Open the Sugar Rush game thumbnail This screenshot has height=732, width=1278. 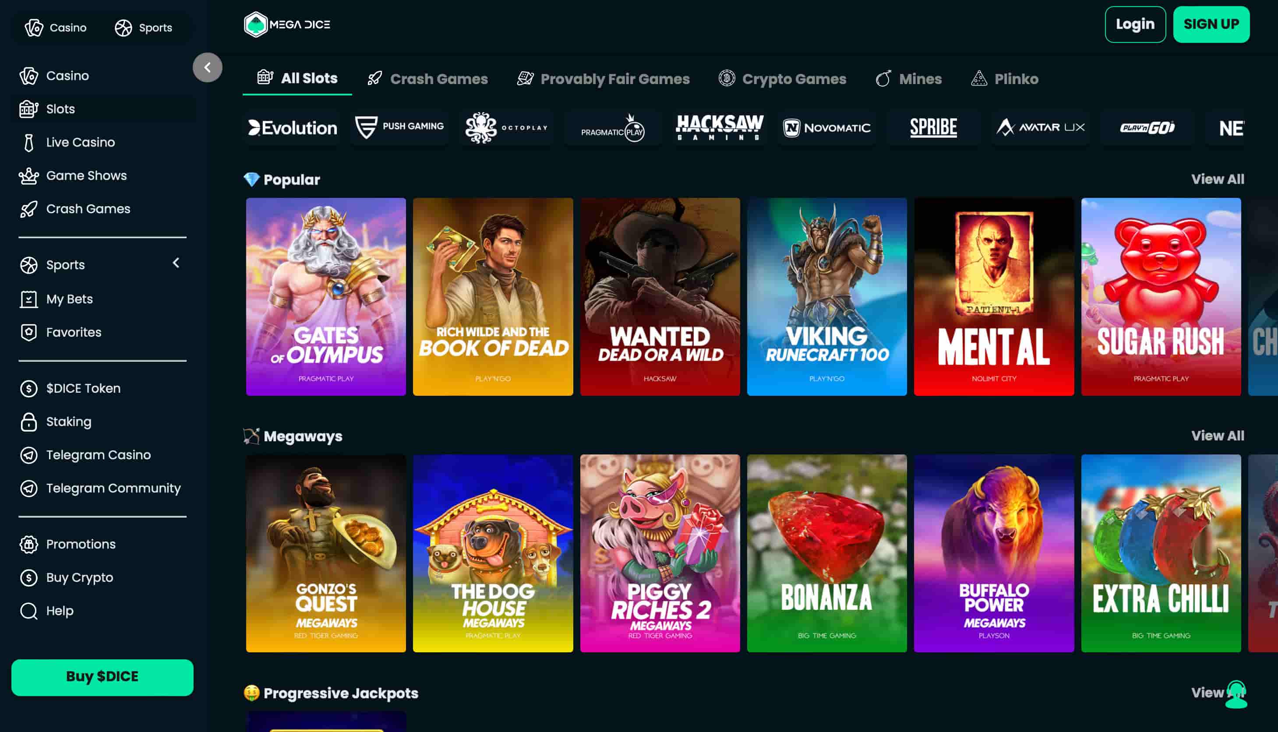1161,297
